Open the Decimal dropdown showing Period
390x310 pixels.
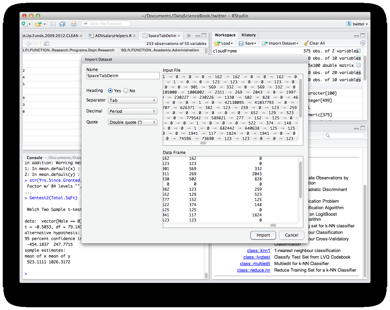coord(133,111)
